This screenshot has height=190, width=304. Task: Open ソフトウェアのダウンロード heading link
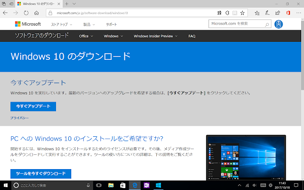click(42, 36)
